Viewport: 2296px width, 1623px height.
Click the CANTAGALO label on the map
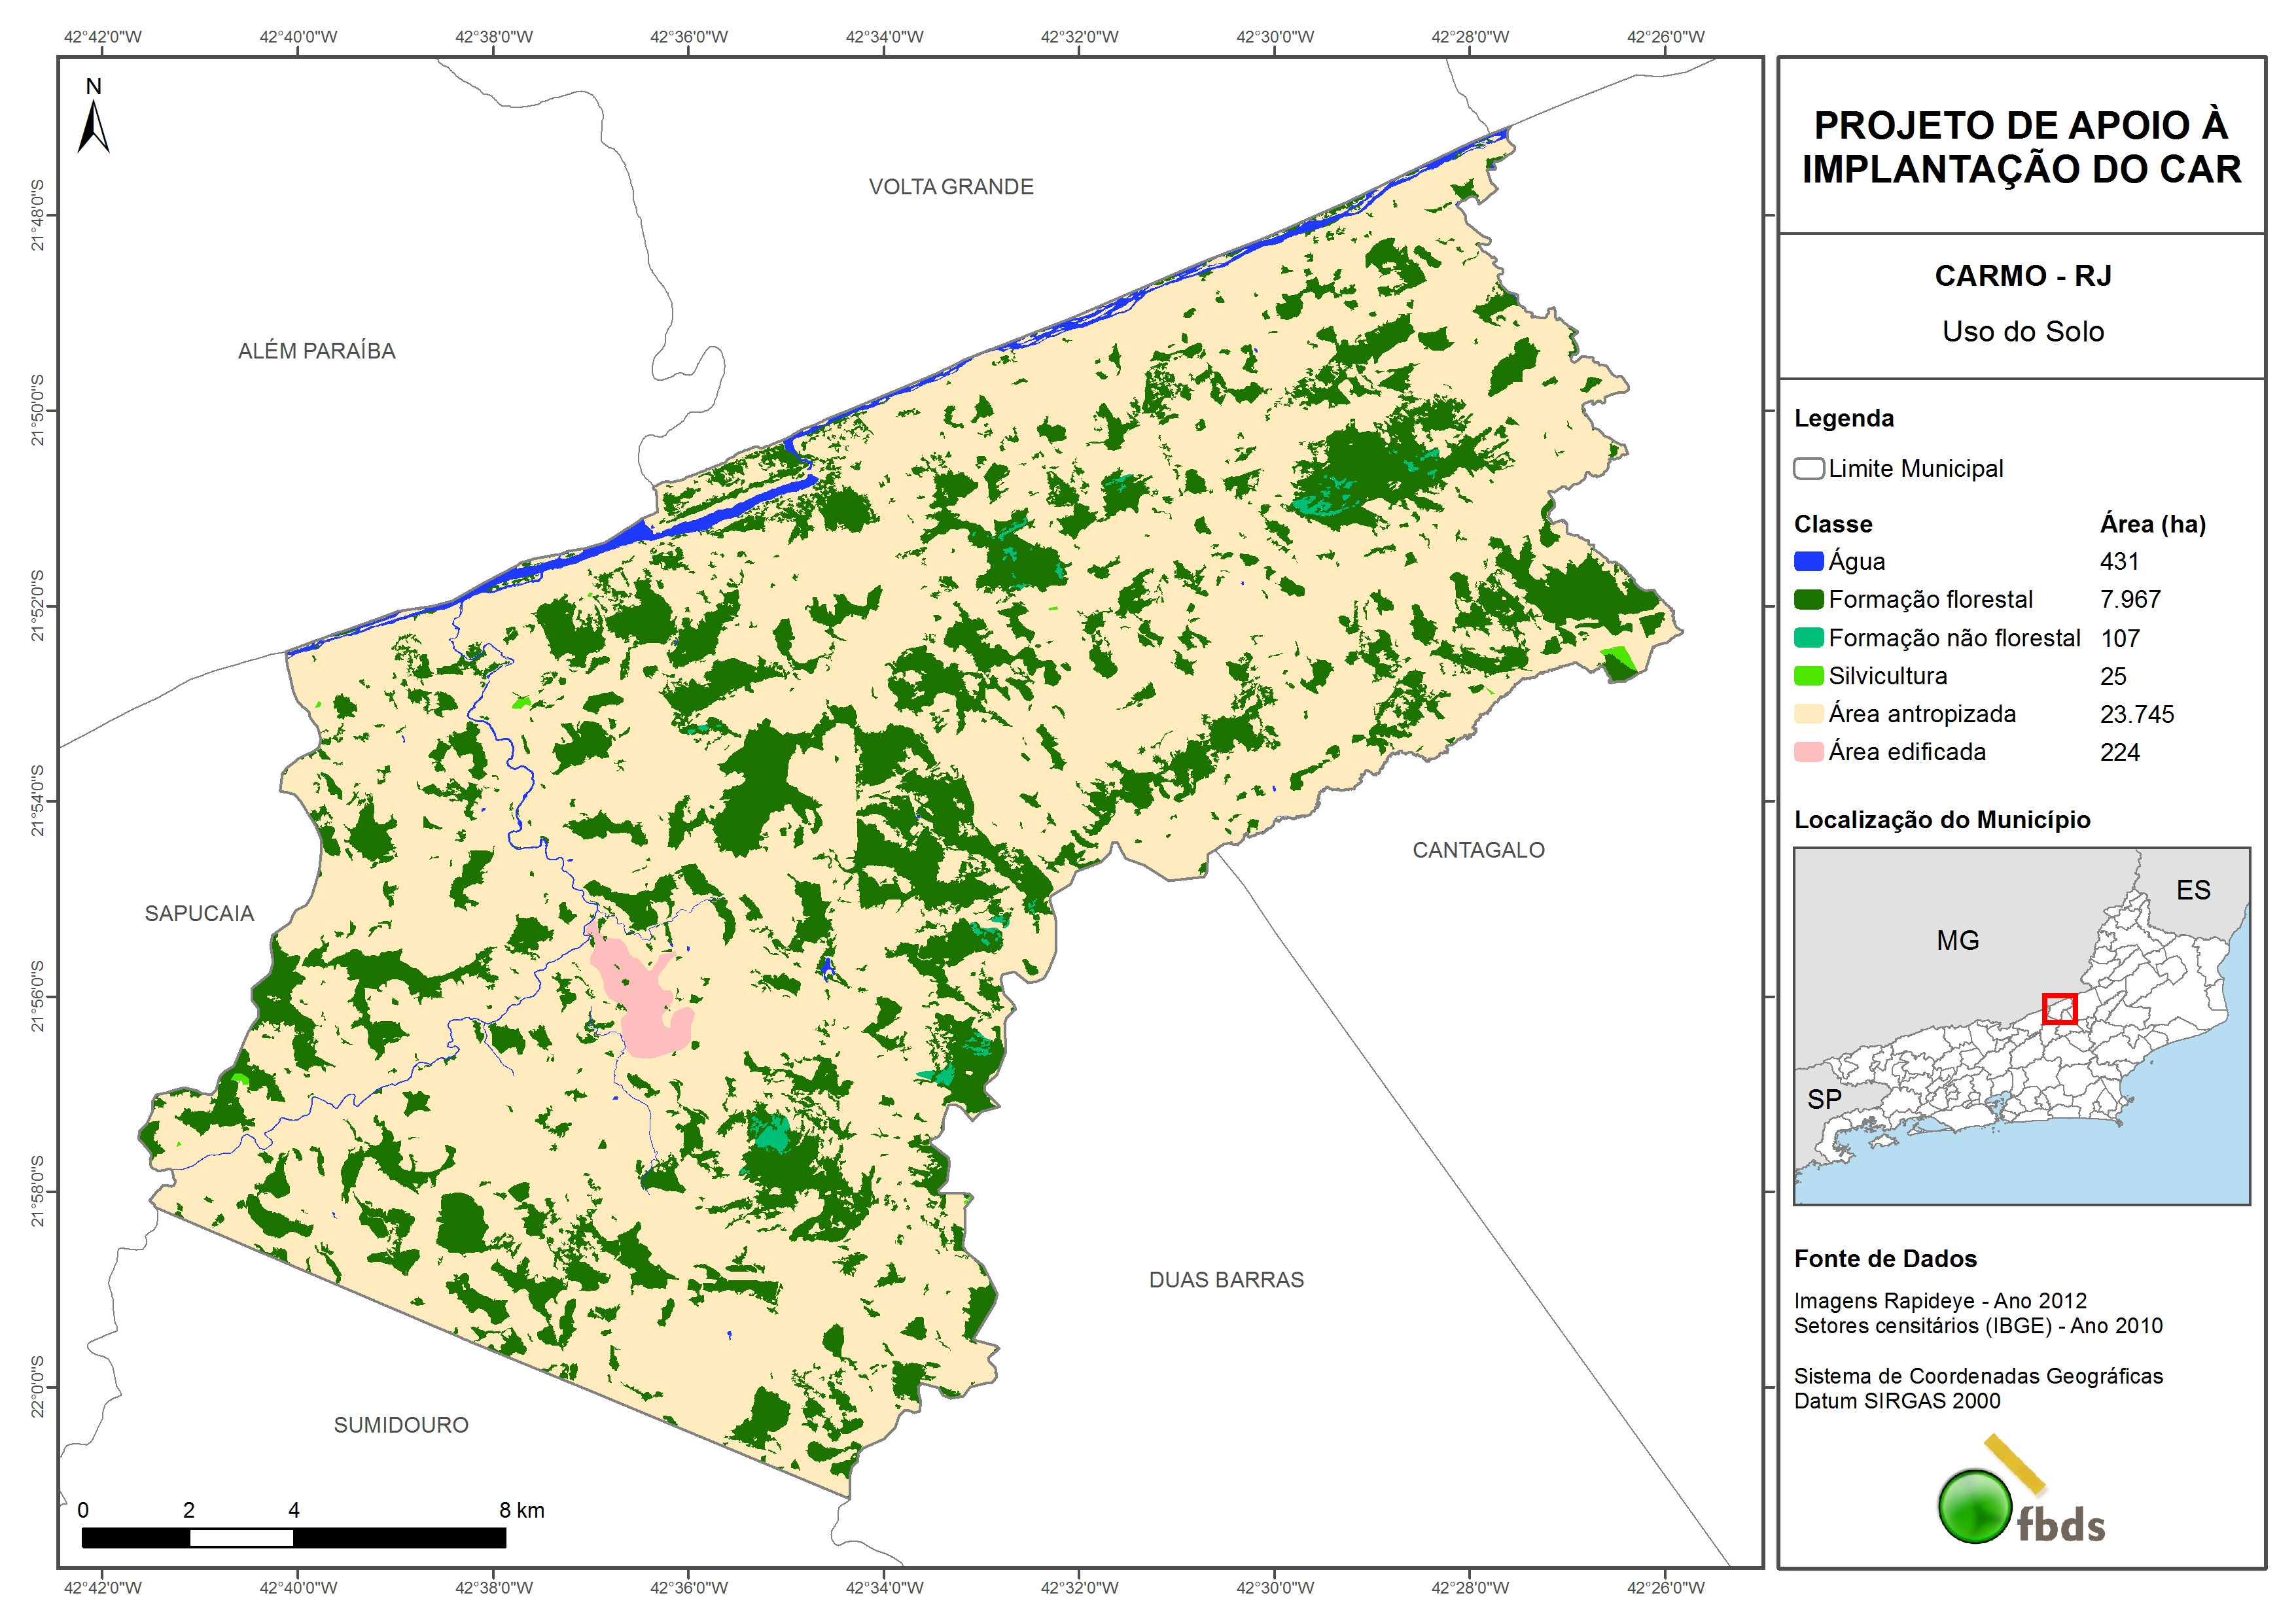pos(1478,850)
